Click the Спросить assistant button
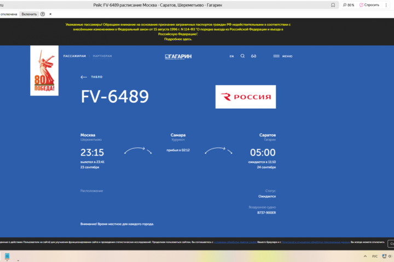 tap(369, 5)
